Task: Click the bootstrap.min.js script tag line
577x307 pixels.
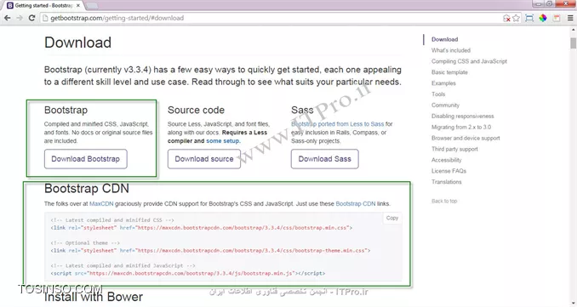Action: click(x=188, y=274)
